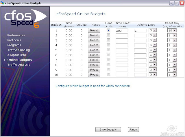Click the cFosSpeed 6 logo
This screenshot has height=137, width=185.
[x=25, y=18]
